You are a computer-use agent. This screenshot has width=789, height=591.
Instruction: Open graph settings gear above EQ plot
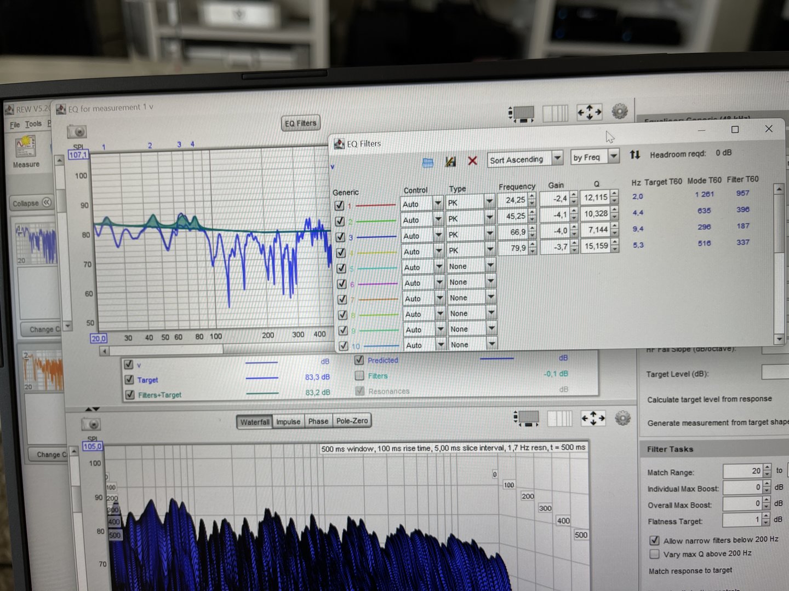click(x=619, y=112)
